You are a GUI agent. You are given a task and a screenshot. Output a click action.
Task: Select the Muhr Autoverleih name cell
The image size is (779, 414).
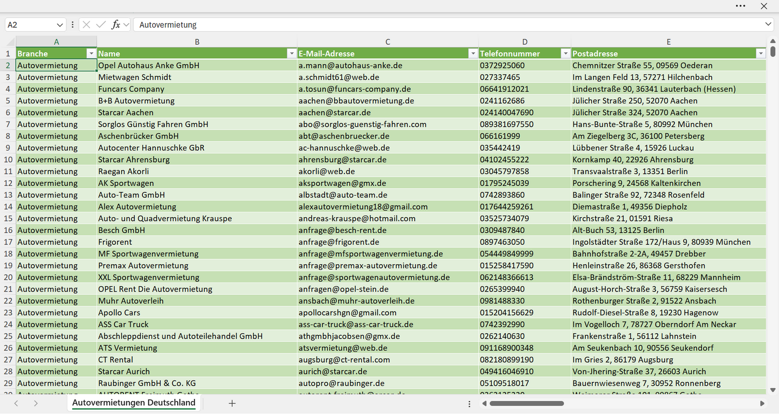[x=197, y=301]
